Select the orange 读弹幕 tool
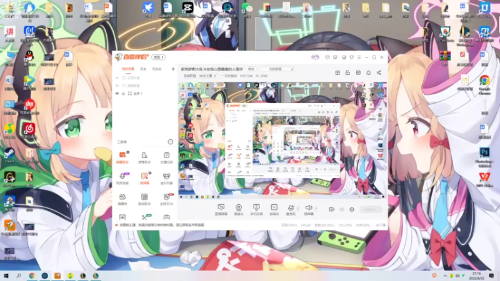The image size is (500, 281). coord(144,179)
